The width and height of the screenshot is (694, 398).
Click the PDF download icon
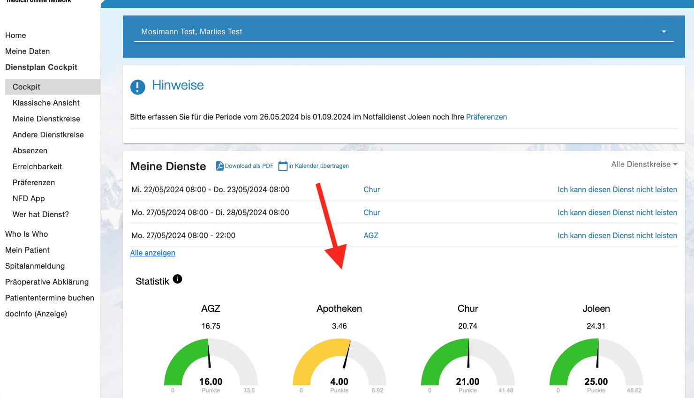219,166
